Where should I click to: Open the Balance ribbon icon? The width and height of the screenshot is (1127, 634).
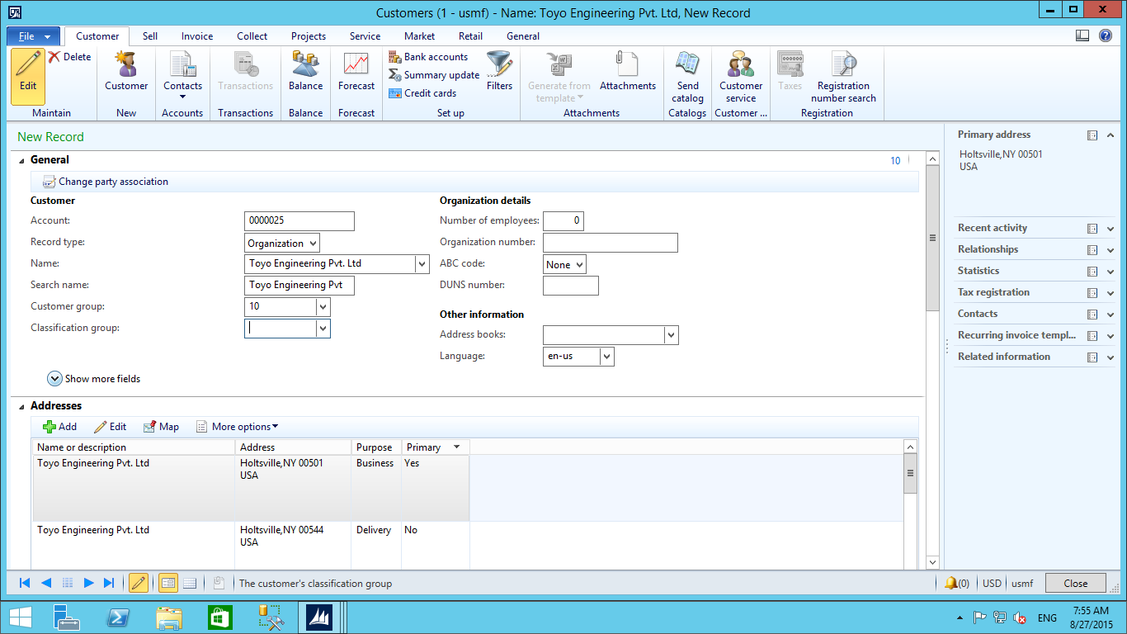(305, 71)
